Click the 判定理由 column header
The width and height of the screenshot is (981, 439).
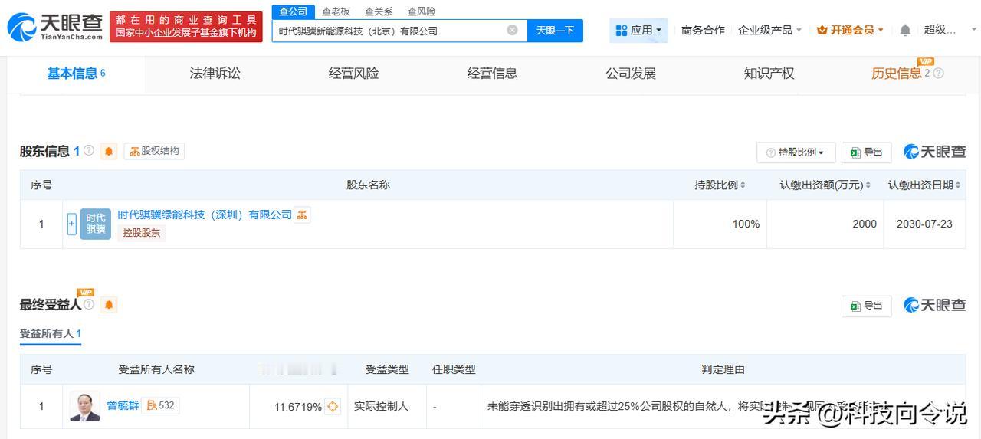click(x=723, y=369)
